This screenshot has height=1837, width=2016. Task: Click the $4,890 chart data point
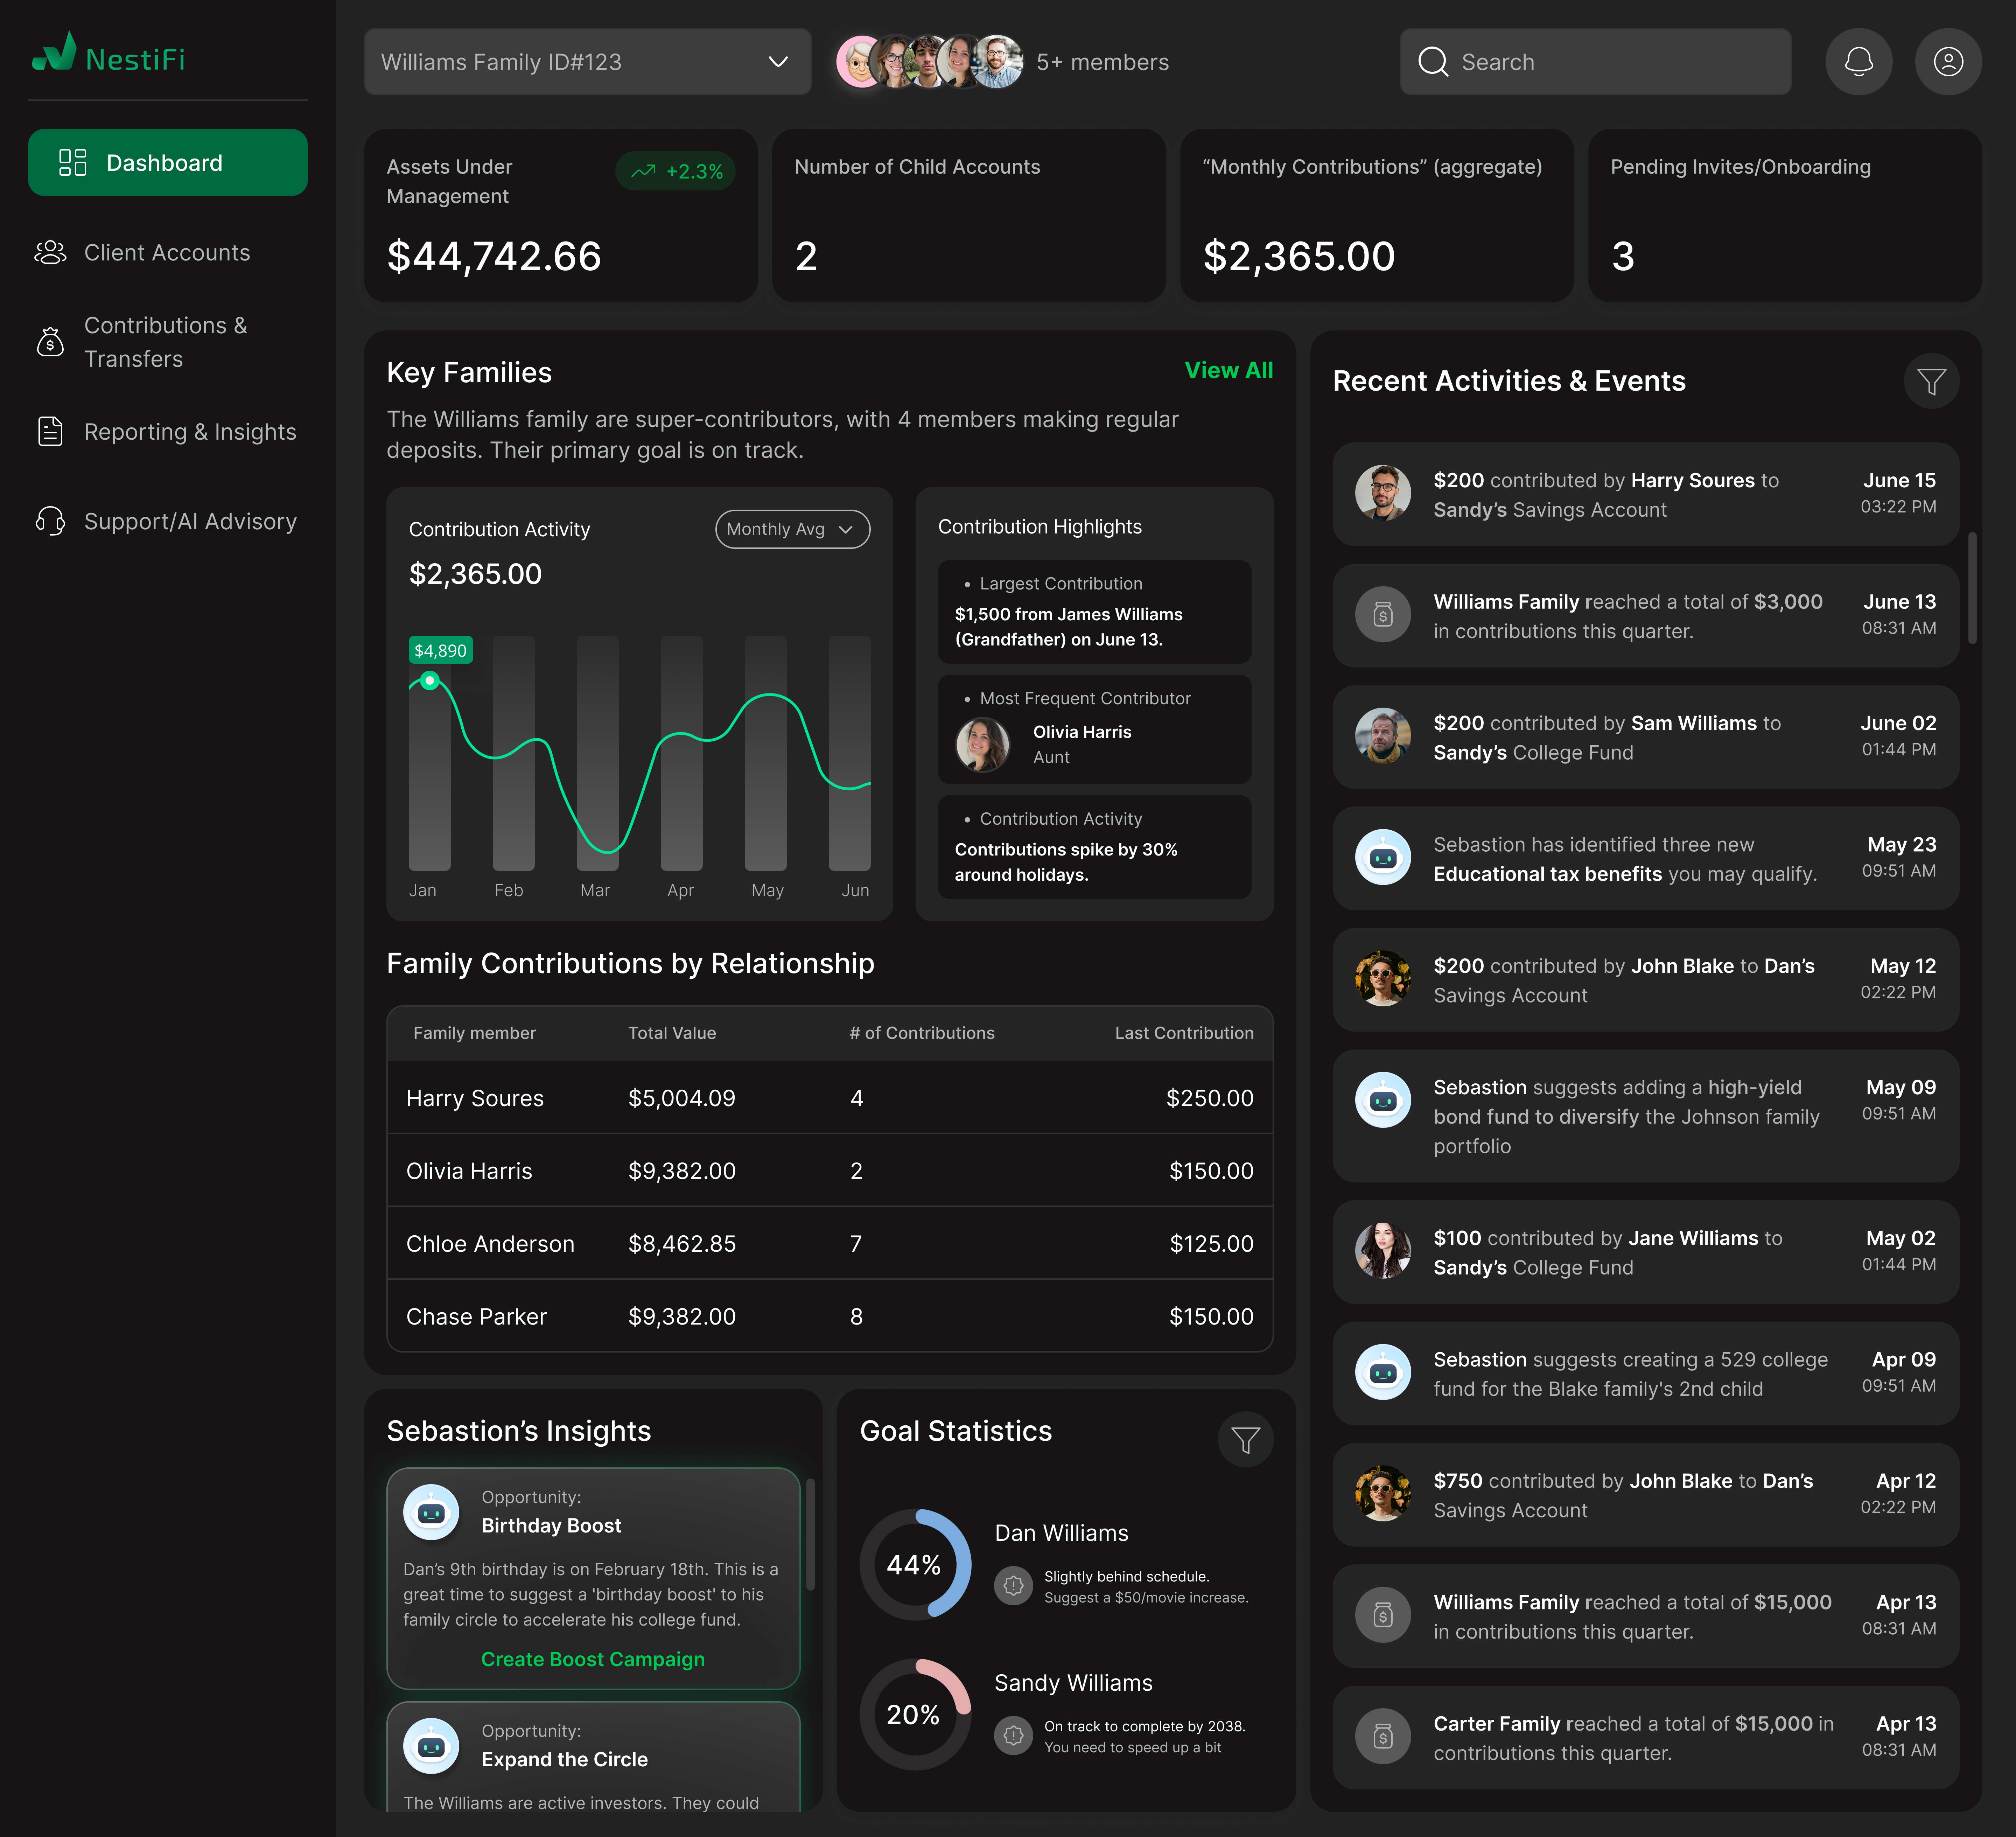tap(430, 680)
